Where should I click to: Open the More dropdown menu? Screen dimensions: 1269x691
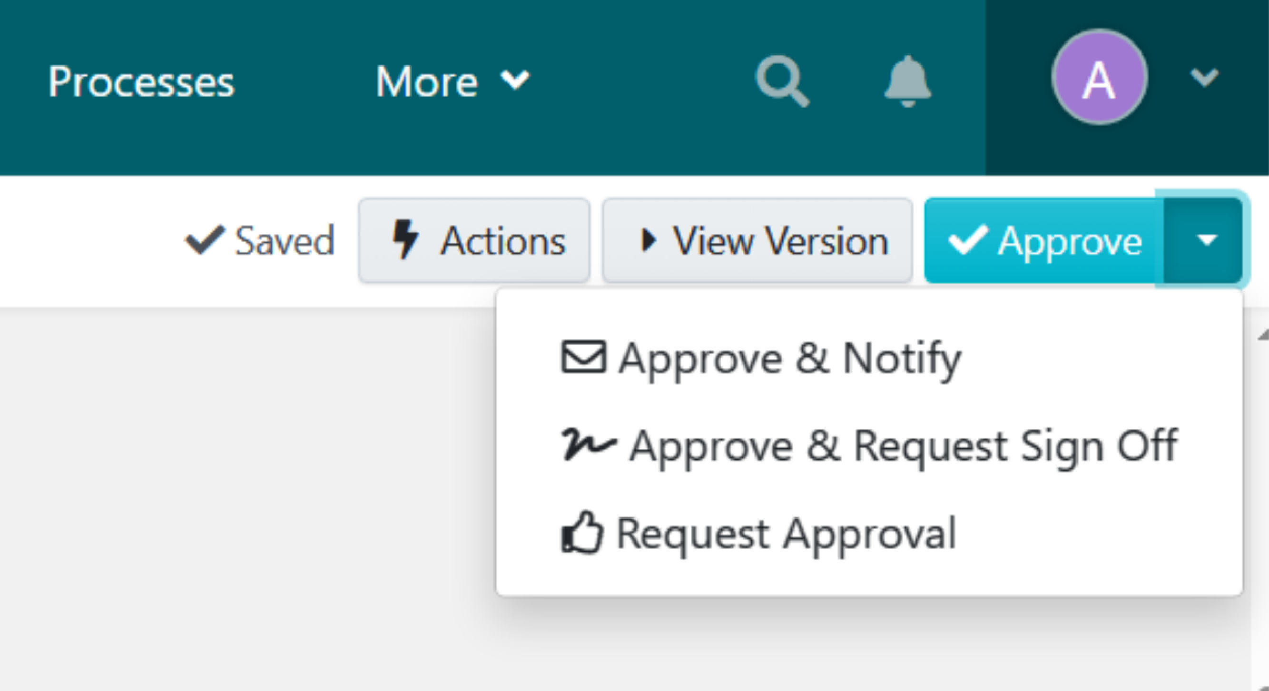click(x=451, y=80)
